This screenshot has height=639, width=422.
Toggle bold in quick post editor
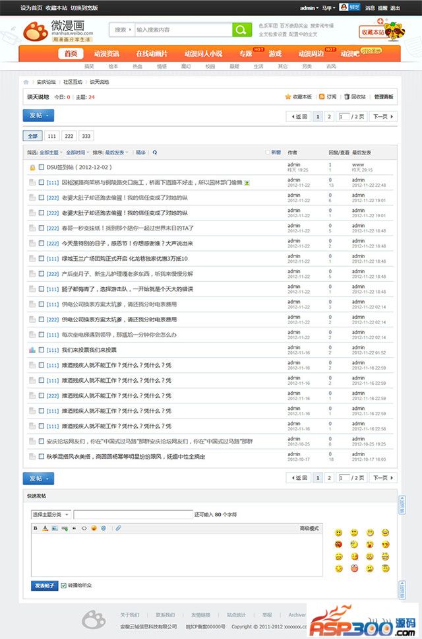pos(36,528)
